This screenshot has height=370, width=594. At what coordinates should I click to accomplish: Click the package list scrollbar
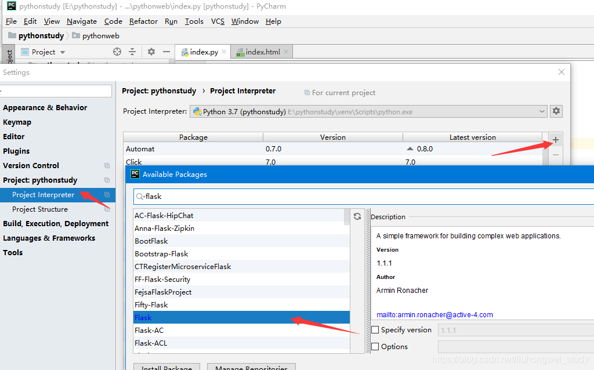[x=347, y=217]
